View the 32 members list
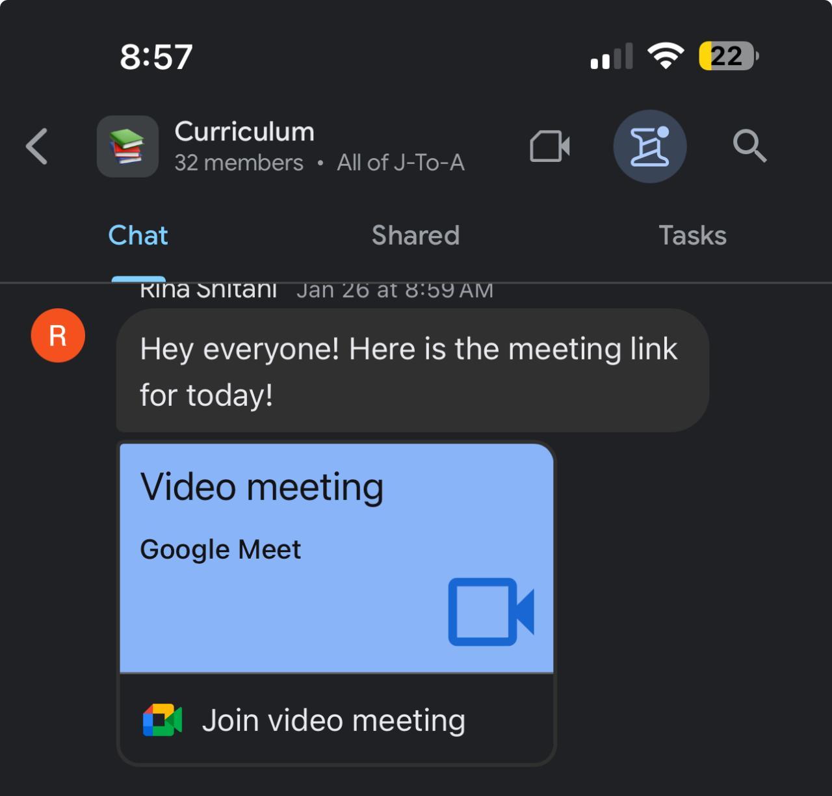Image resolution: width=832 pixels, height=796 pixels. tap(239, 163)
